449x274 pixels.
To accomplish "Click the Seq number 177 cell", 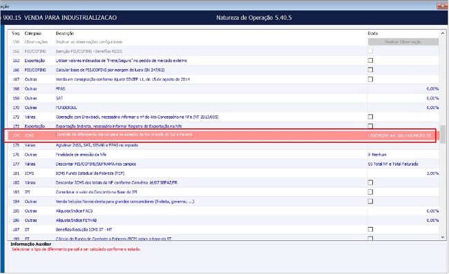I will pos(16,164).
